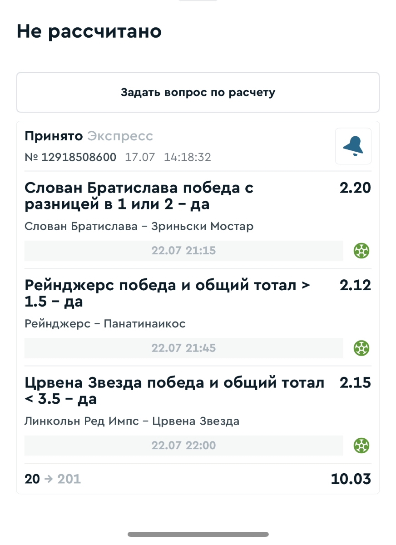Click total express odds 10.03
The image size is (396, 545).
pyautogui.click(x=351, y=479)
